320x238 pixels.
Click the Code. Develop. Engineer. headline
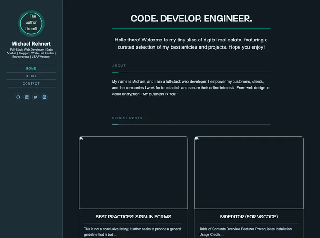click(191, 19)
